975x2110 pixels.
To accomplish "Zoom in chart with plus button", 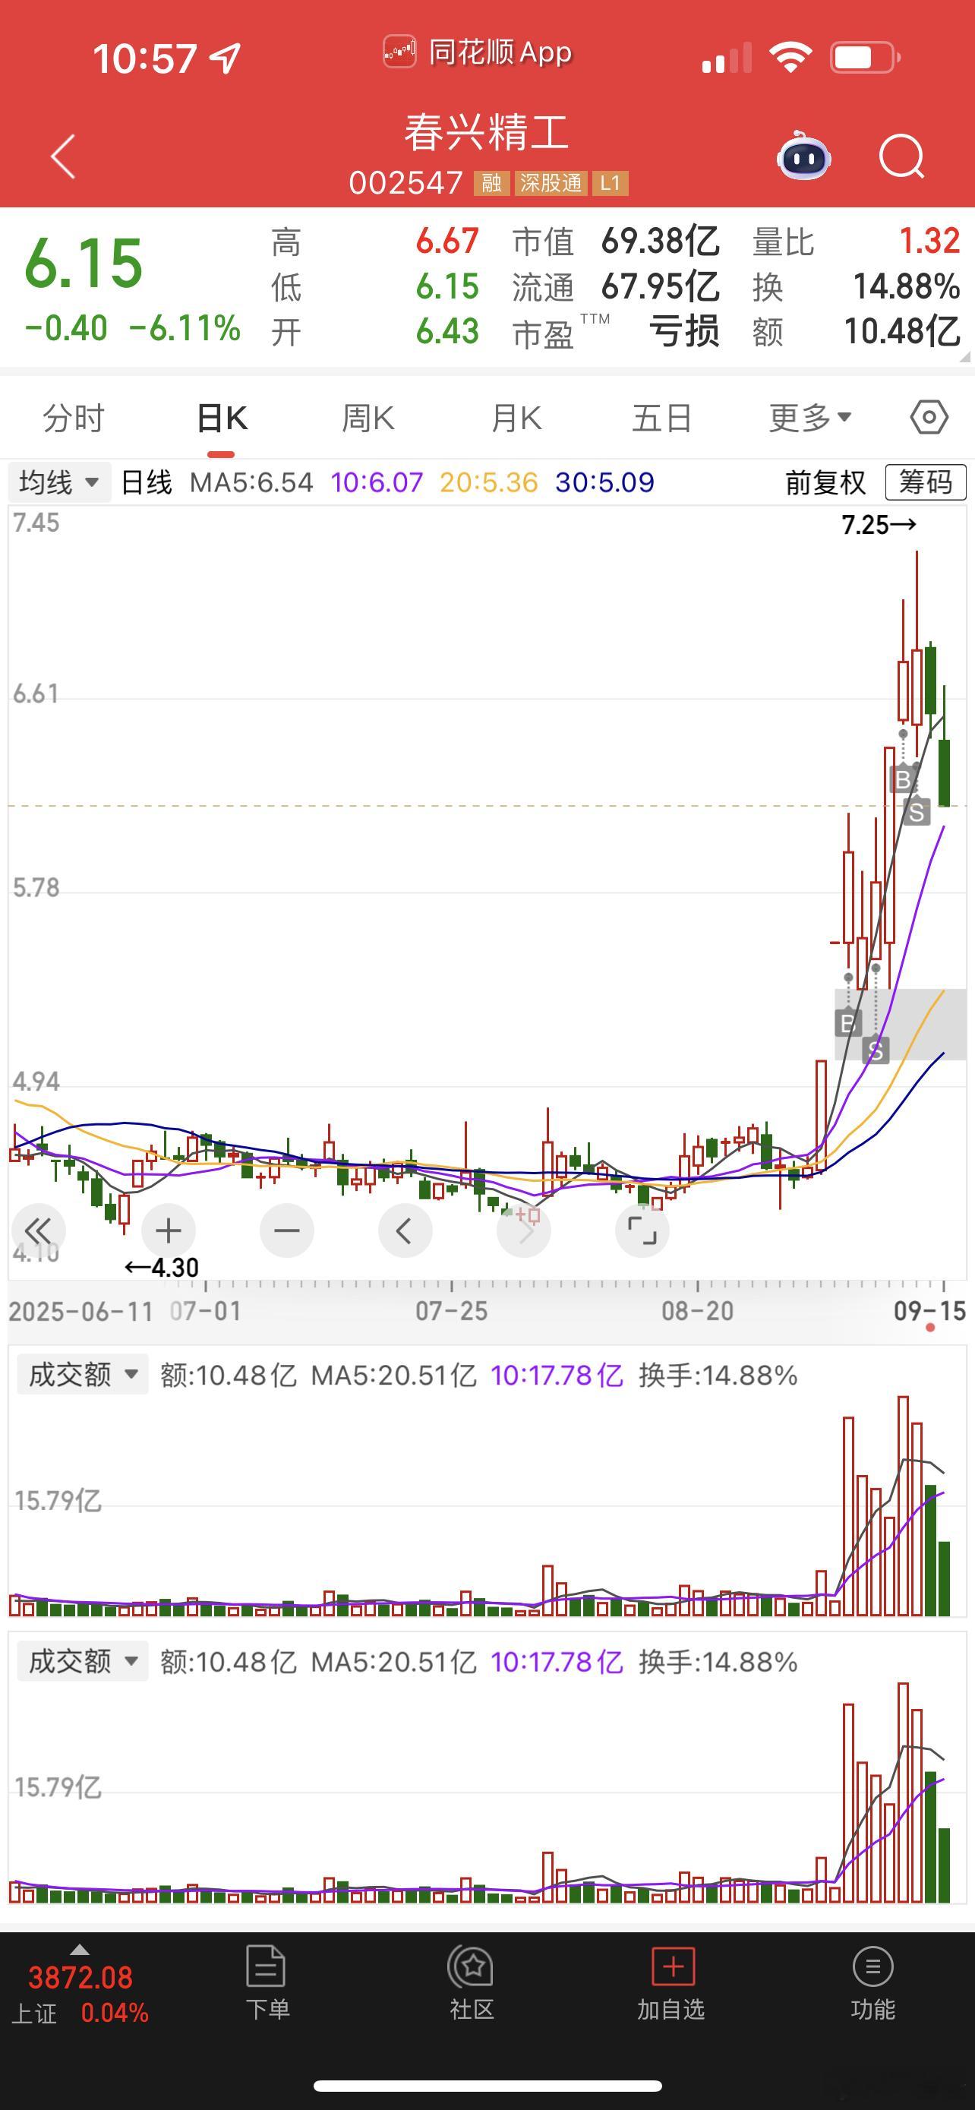I will coord(168,1230).
